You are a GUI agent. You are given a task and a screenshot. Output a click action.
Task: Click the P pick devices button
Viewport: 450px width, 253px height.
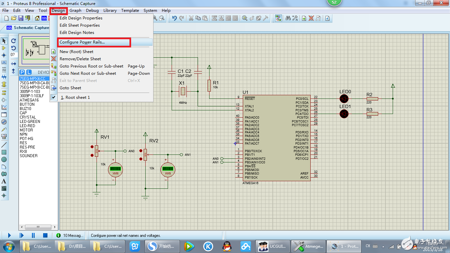click(22, 72)
